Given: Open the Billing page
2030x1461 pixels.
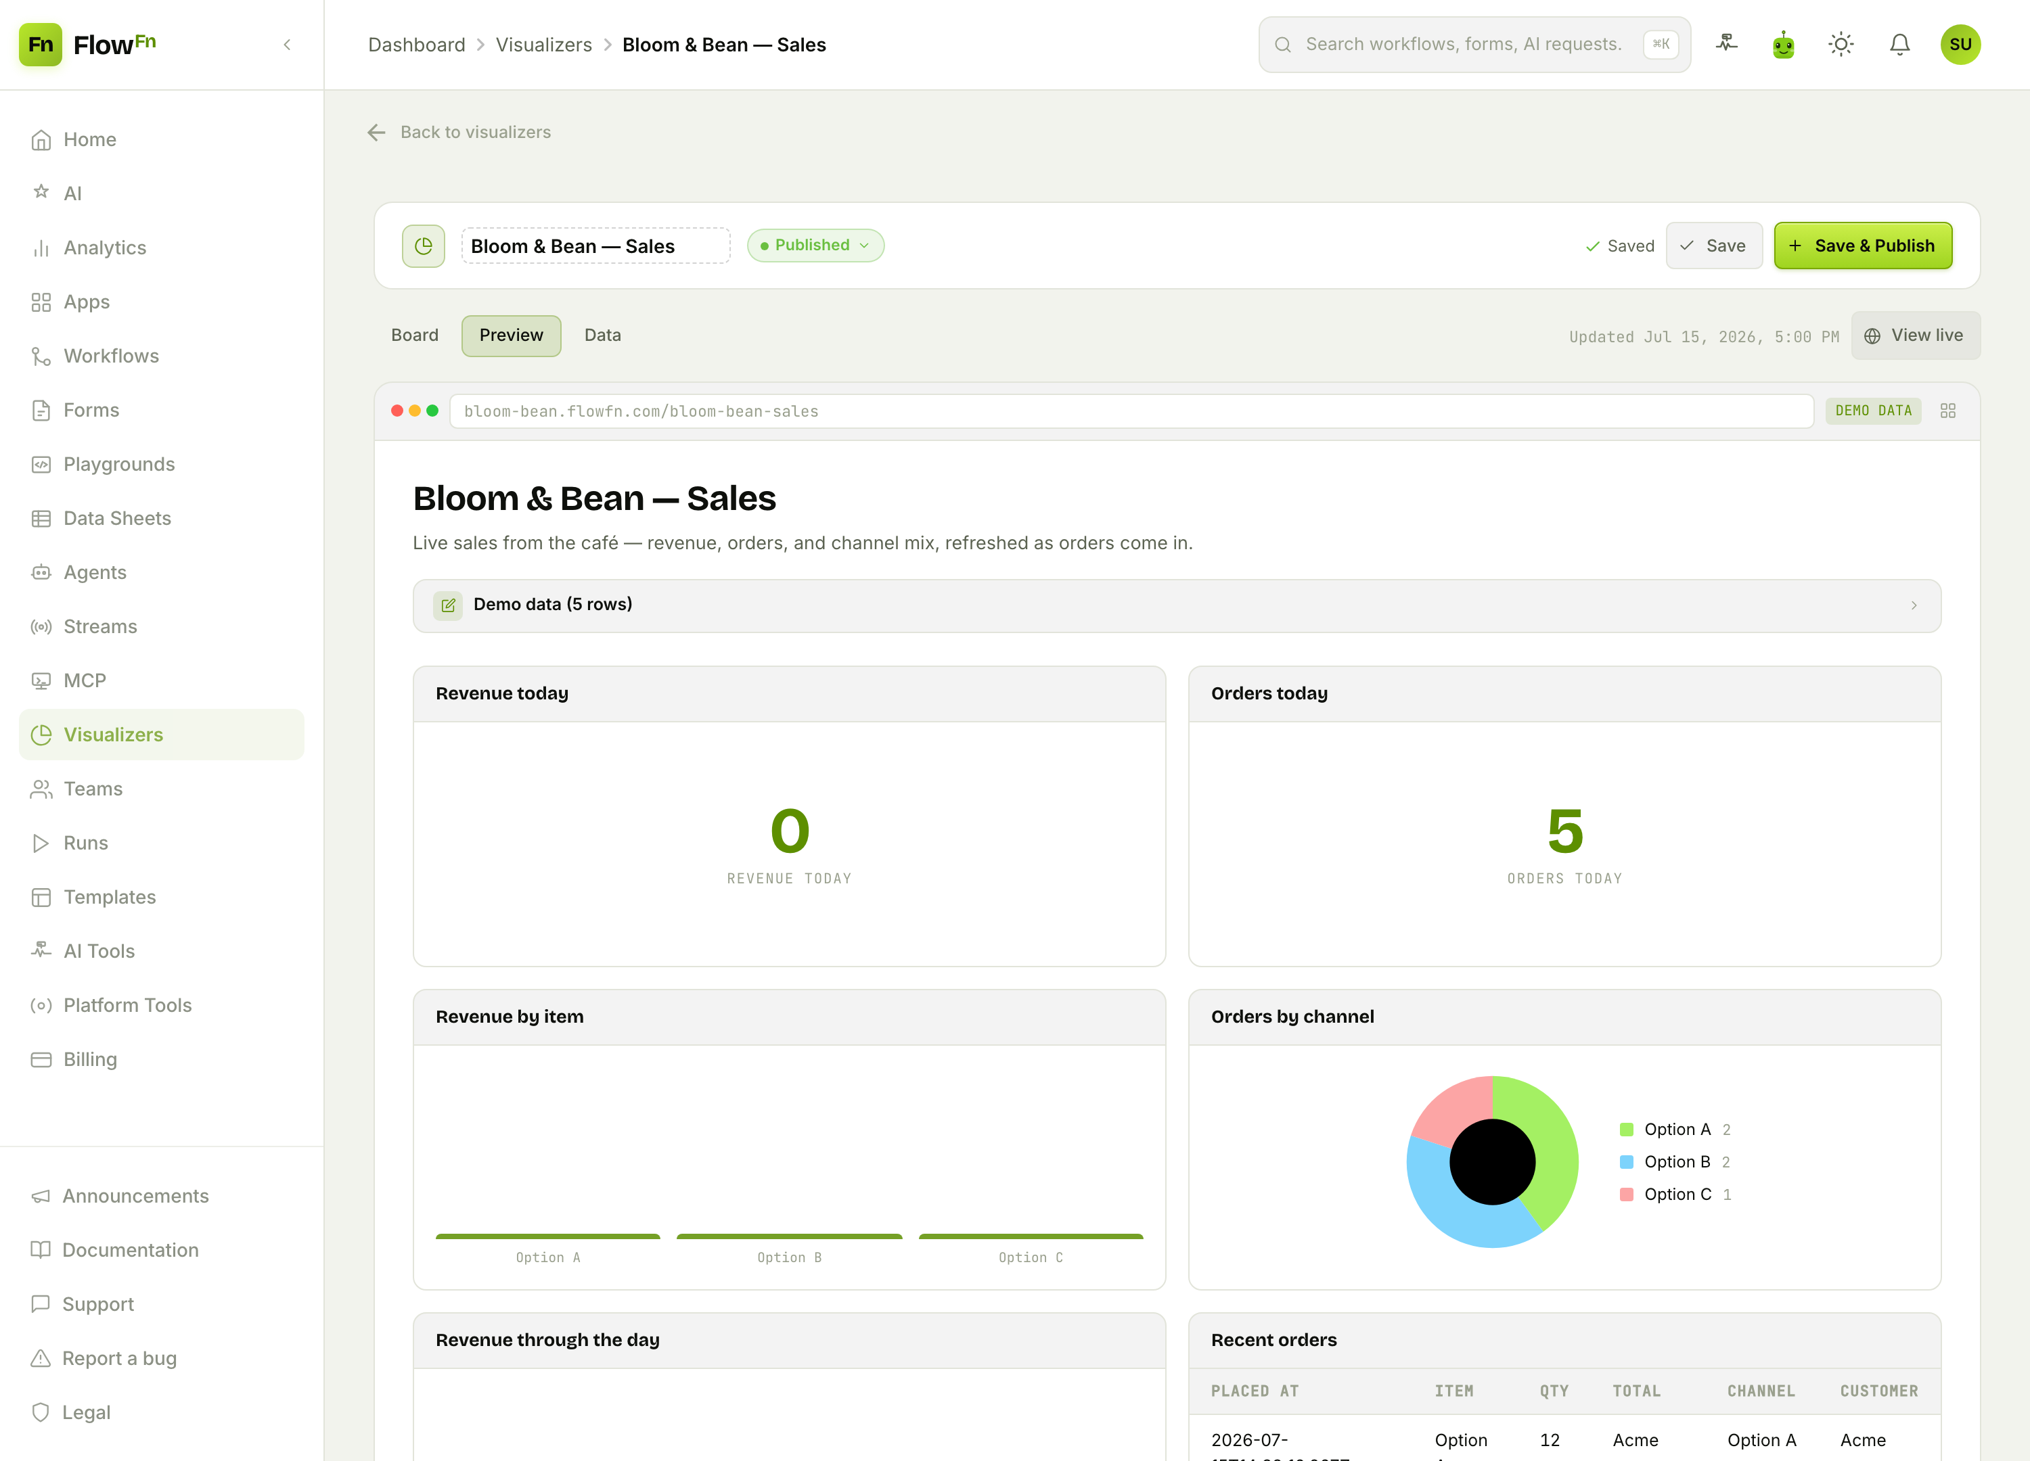Looking at the screenshot, I should [161, 1059].
